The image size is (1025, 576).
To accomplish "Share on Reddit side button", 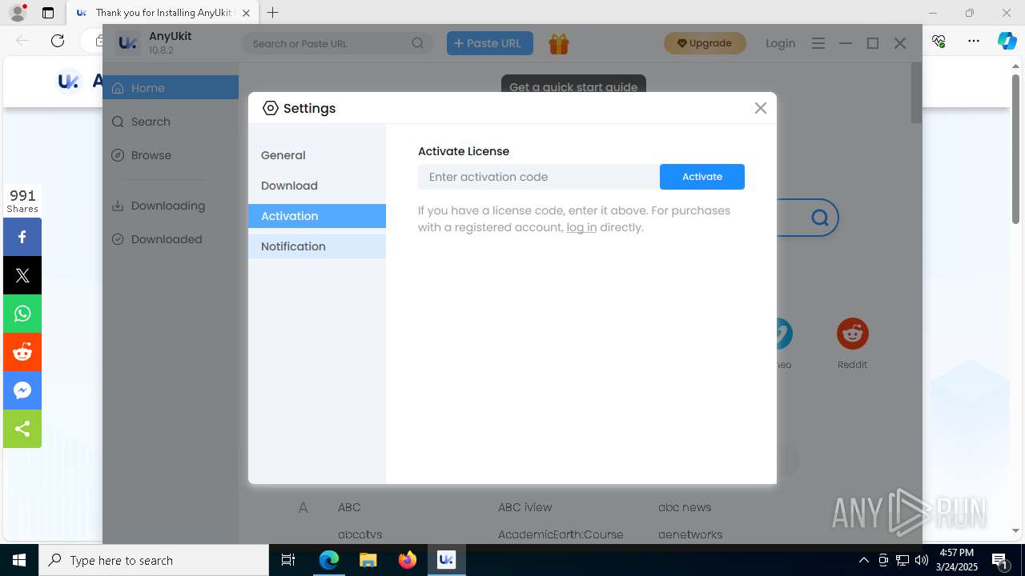I will click(x=22, y=352).
